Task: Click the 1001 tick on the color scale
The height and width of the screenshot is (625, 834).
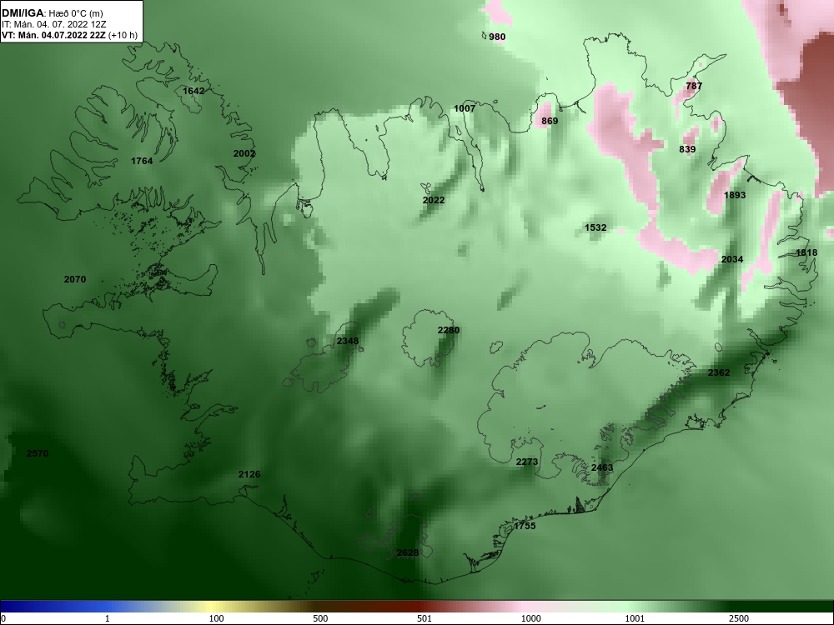Action: (635, 618)
